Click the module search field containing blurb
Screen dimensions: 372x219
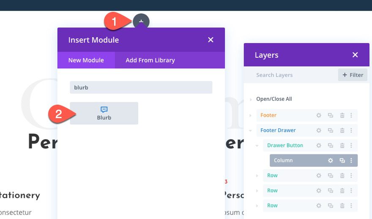141,87
